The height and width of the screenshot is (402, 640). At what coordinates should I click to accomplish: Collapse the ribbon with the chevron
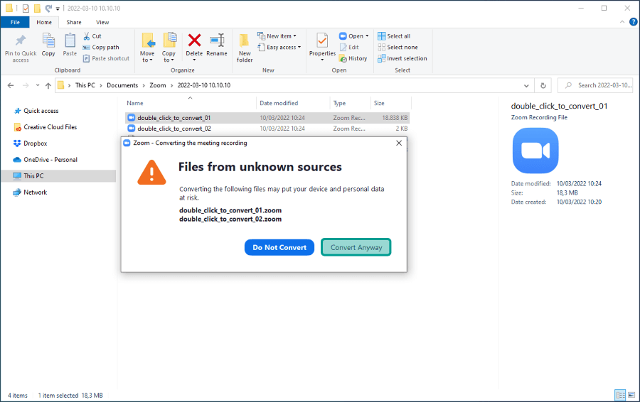click(622, 22)
